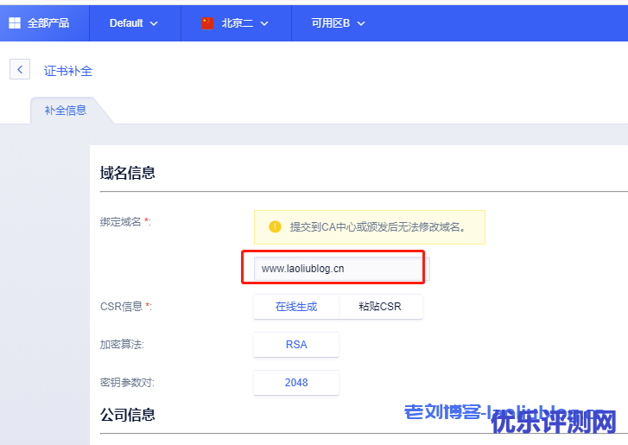The image size is (628, 445).
Task: Click the 公司信息 section heading
Action: tap(128, 415)
